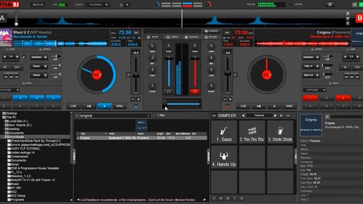Open the Music folder in tree
363x204 pixels.
pos(15,184)
